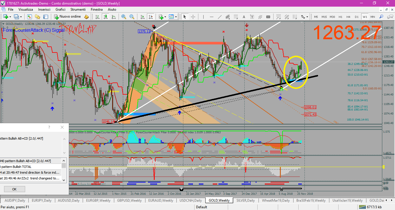Toggle the Terminal window icon
Screen dimensions: 395x210
point(45,17)
